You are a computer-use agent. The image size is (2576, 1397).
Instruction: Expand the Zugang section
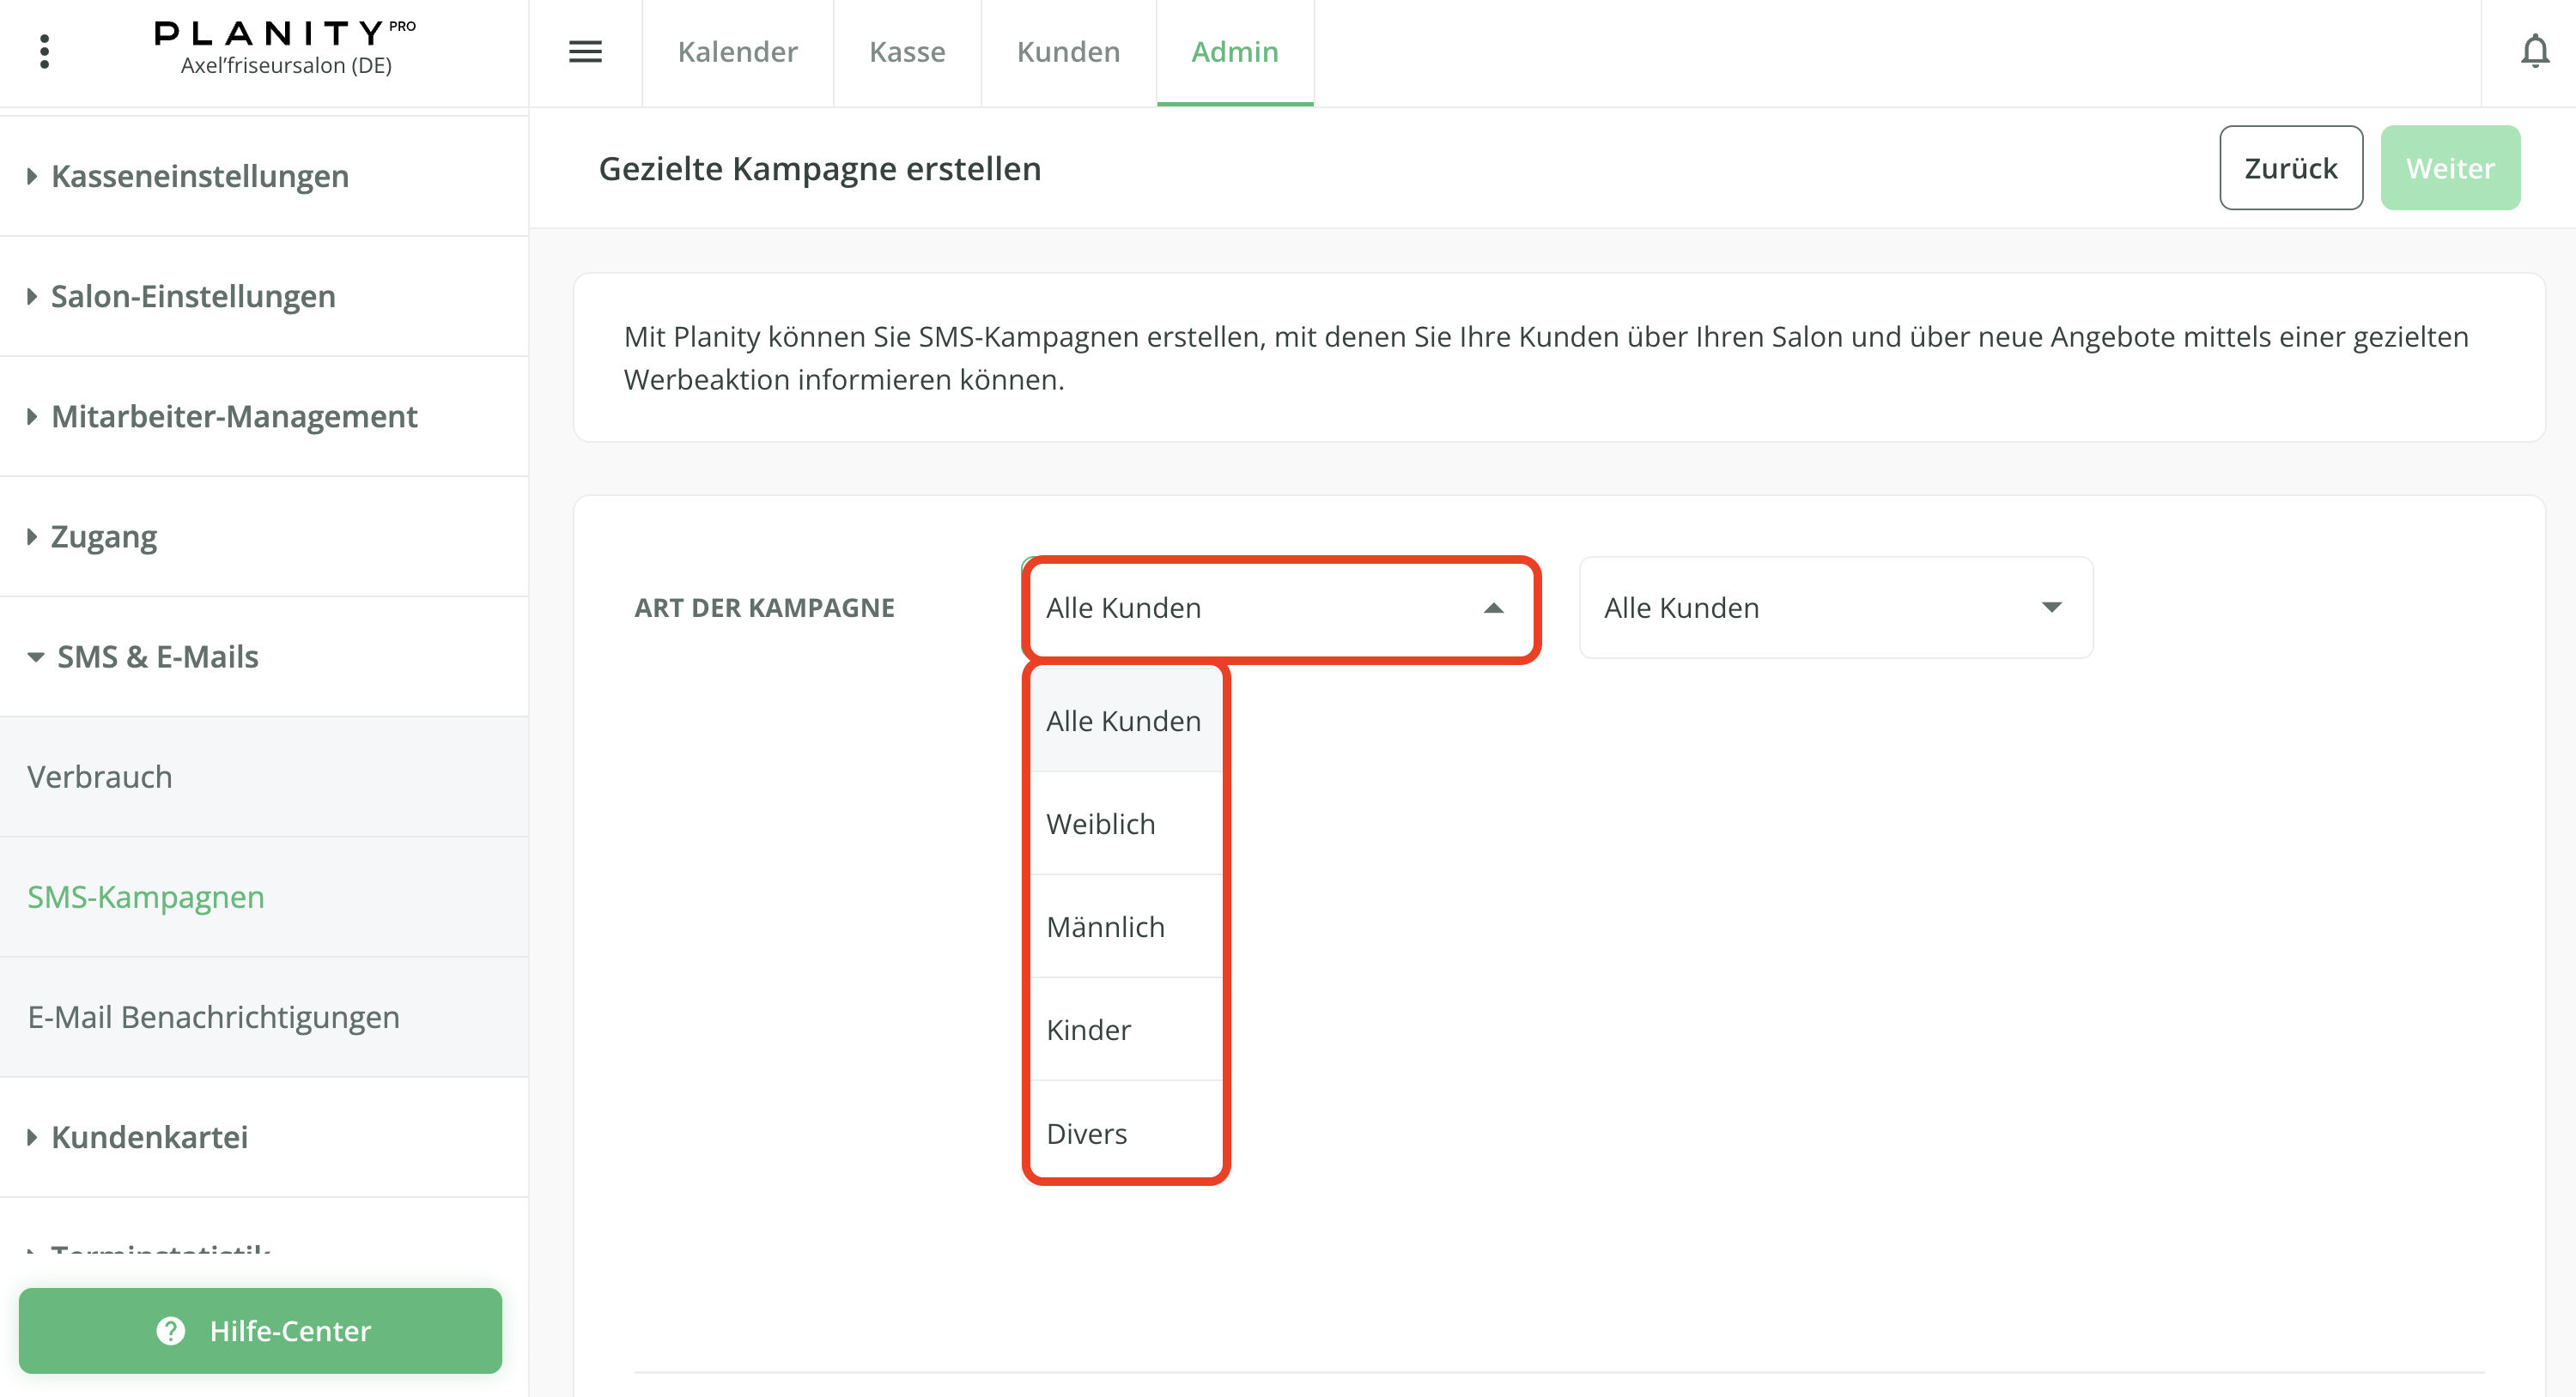pos(264,536)
